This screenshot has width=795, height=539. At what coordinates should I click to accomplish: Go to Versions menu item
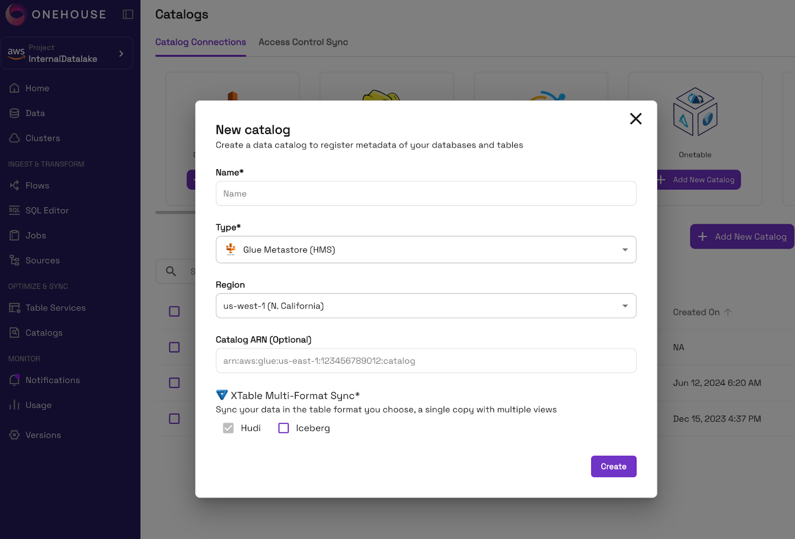point(43,435)
